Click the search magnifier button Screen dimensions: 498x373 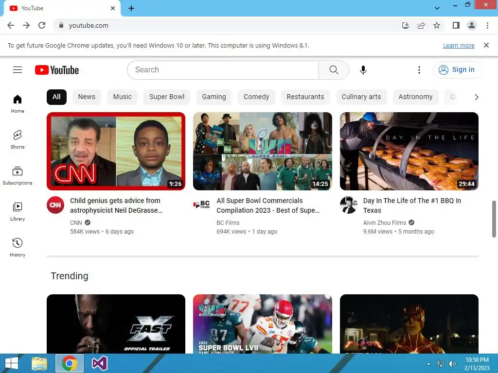click(x=334, y=70)
